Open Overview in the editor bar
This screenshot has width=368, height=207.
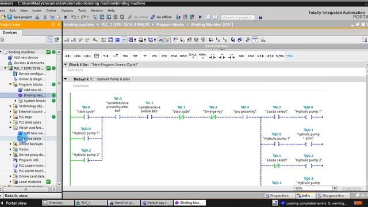pos(57,203)
